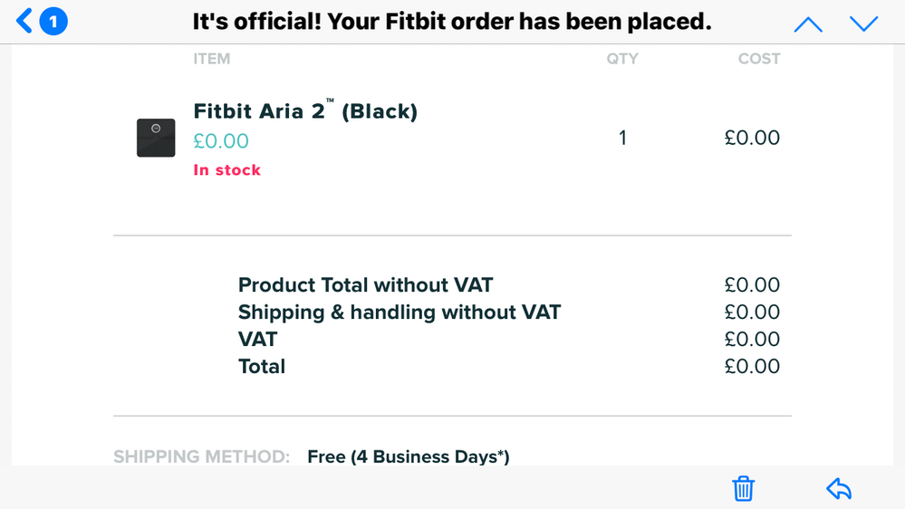Viewport: 905px width, 509px height.
Task: Open the previous message with the up arrow
Action: tap(808, 24)
